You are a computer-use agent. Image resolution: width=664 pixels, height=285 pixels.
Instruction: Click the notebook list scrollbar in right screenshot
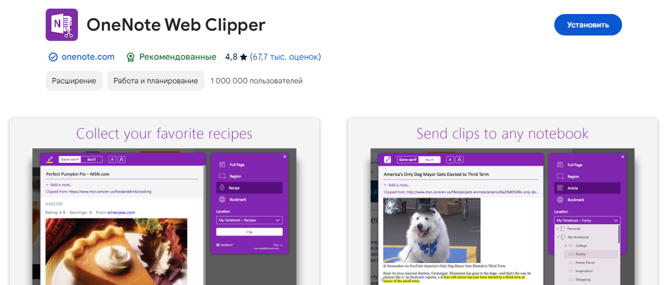[x=619, y=234]
